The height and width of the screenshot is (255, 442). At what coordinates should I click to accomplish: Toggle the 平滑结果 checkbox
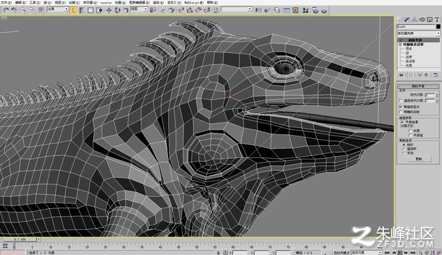pos(403,122)
